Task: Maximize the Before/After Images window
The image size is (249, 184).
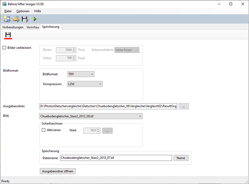Action: pyautogui.click(x=231, y=4)
